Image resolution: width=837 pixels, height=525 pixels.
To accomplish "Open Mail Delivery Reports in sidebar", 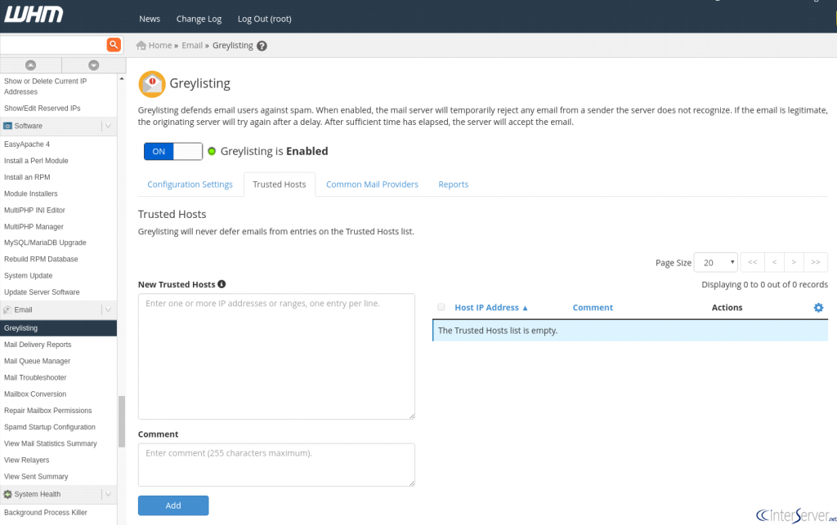I will [38, 345].
